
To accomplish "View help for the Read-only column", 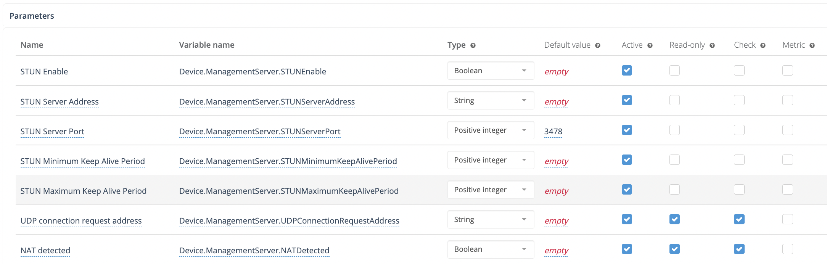I will point(713,45).
